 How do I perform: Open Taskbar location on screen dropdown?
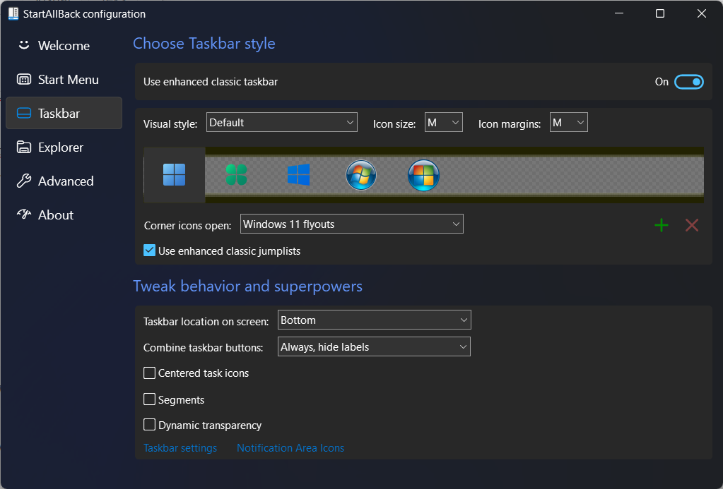pyautogui.click(x=374, y=320)
